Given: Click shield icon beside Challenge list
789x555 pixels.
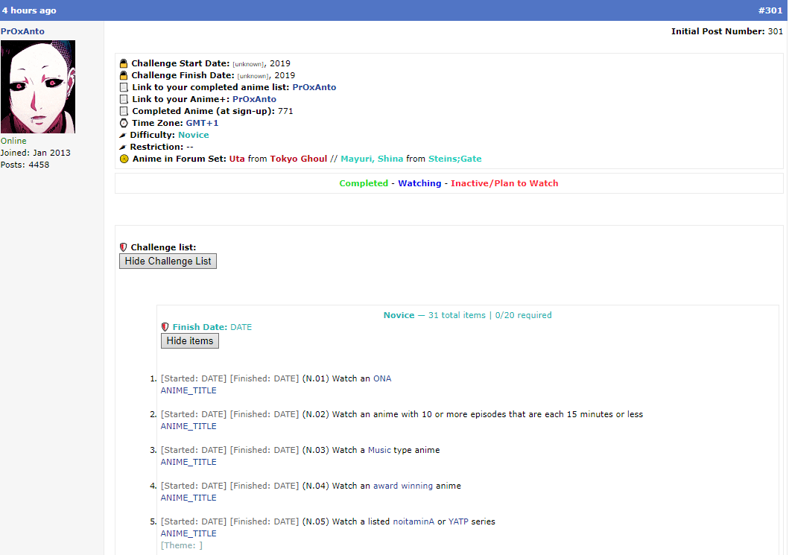Looking at the screenshot, I should pos(123,247).
